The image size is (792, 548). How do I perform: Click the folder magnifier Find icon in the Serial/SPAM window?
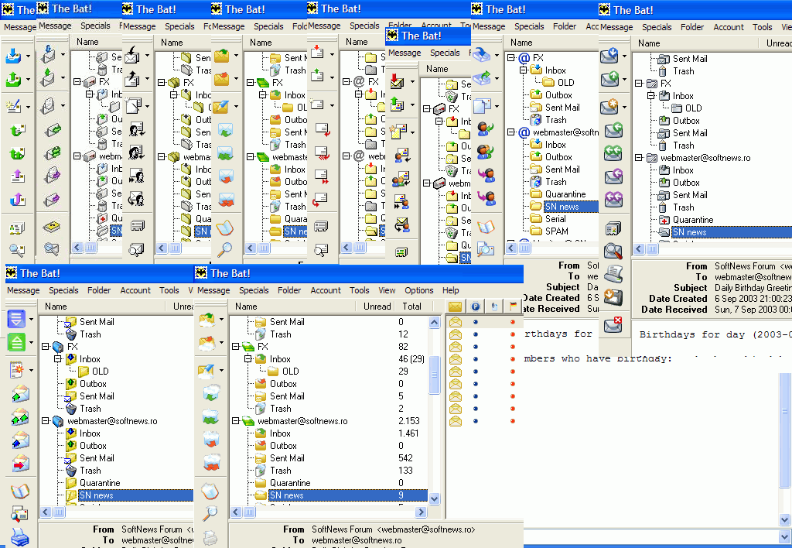coord(486,249)
